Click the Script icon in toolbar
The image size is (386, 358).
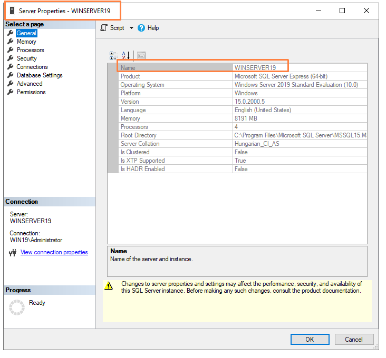(104, 28)
